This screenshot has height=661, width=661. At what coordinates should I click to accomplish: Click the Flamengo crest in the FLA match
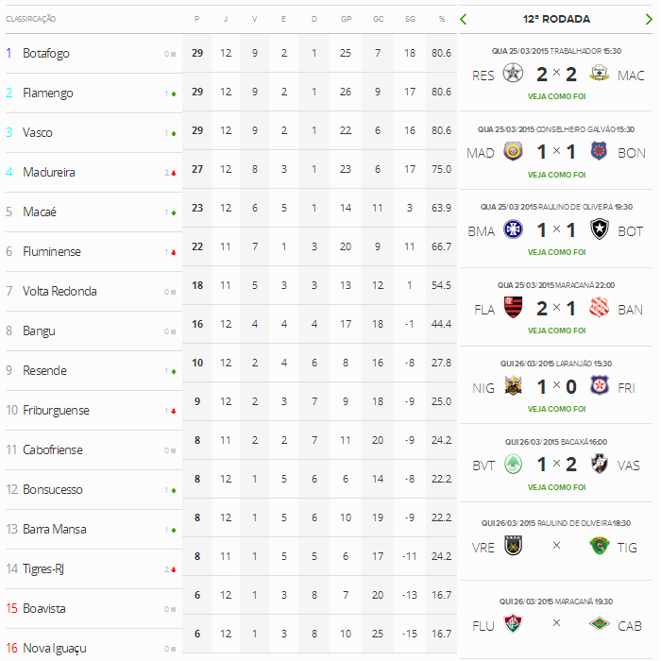[514, 309]
